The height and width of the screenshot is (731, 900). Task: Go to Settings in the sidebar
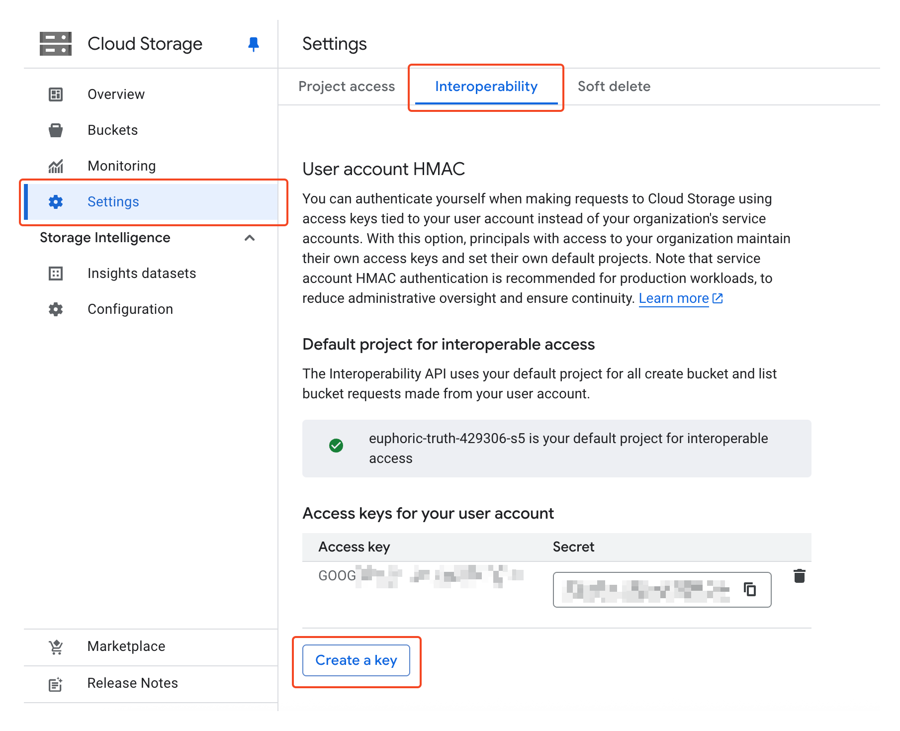pos(113,202)
